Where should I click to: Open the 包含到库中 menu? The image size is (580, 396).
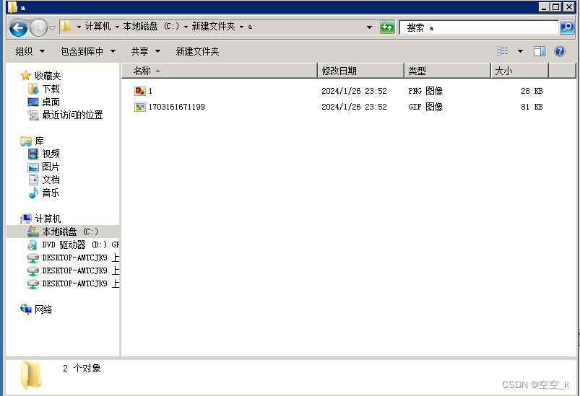pyautogui.click(x=88, y=51)
